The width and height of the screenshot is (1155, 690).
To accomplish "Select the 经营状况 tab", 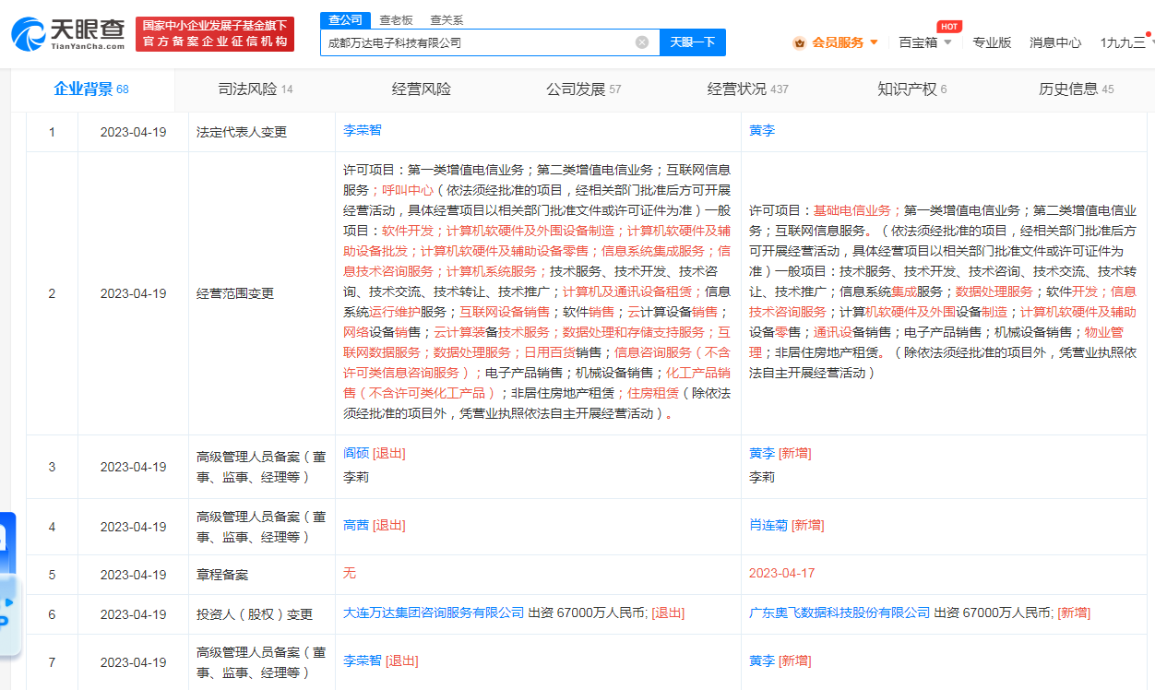I will coord(748,89).
